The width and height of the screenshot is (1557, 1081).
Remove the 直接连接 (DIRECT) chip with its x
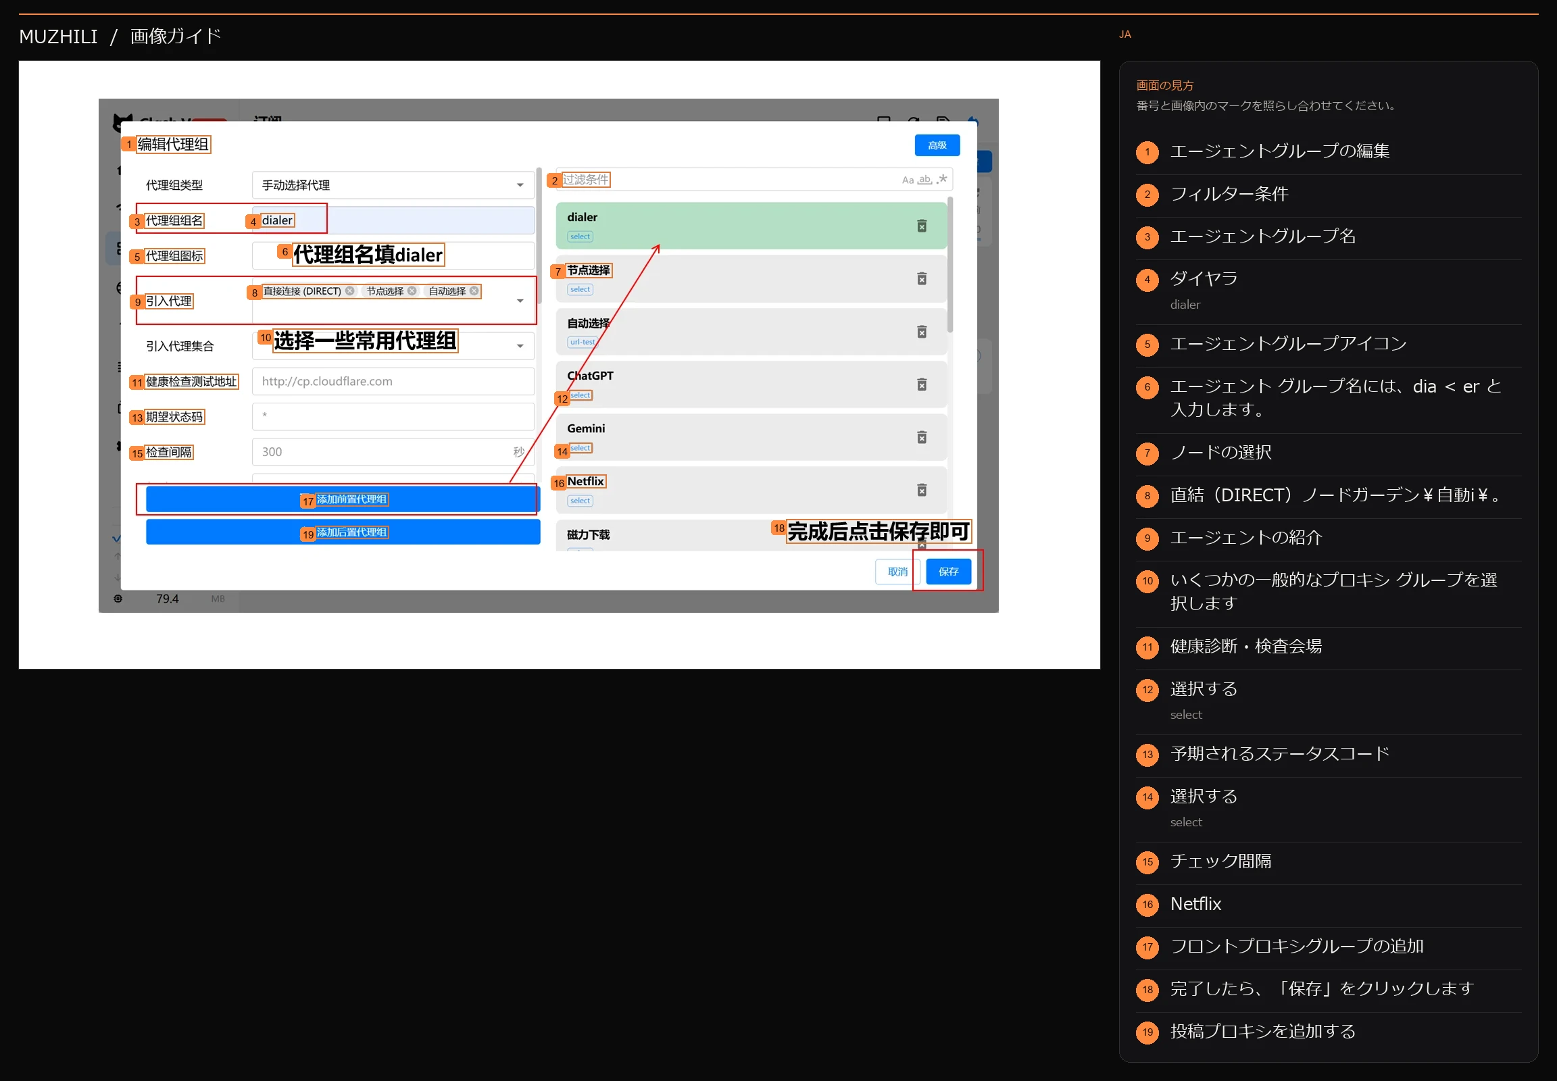click(349, 291)
